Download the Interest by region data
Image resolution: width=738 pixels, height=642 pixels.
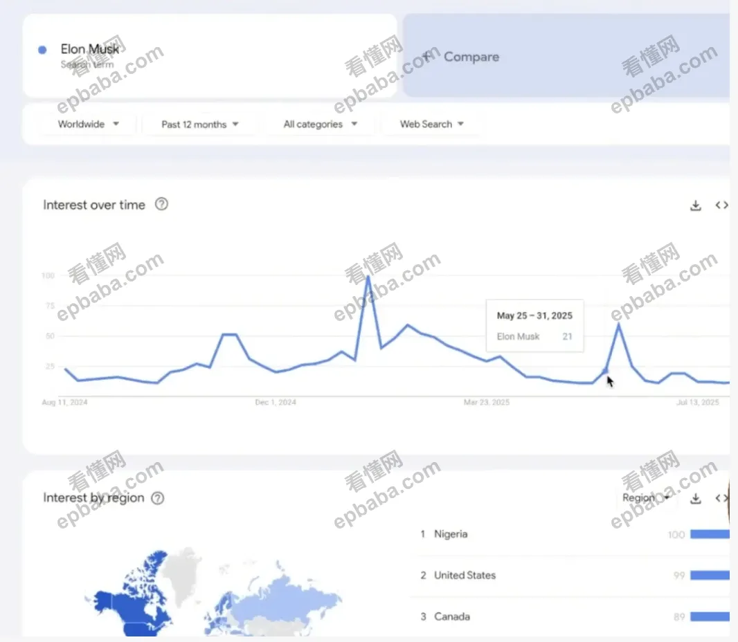point(696,498)
